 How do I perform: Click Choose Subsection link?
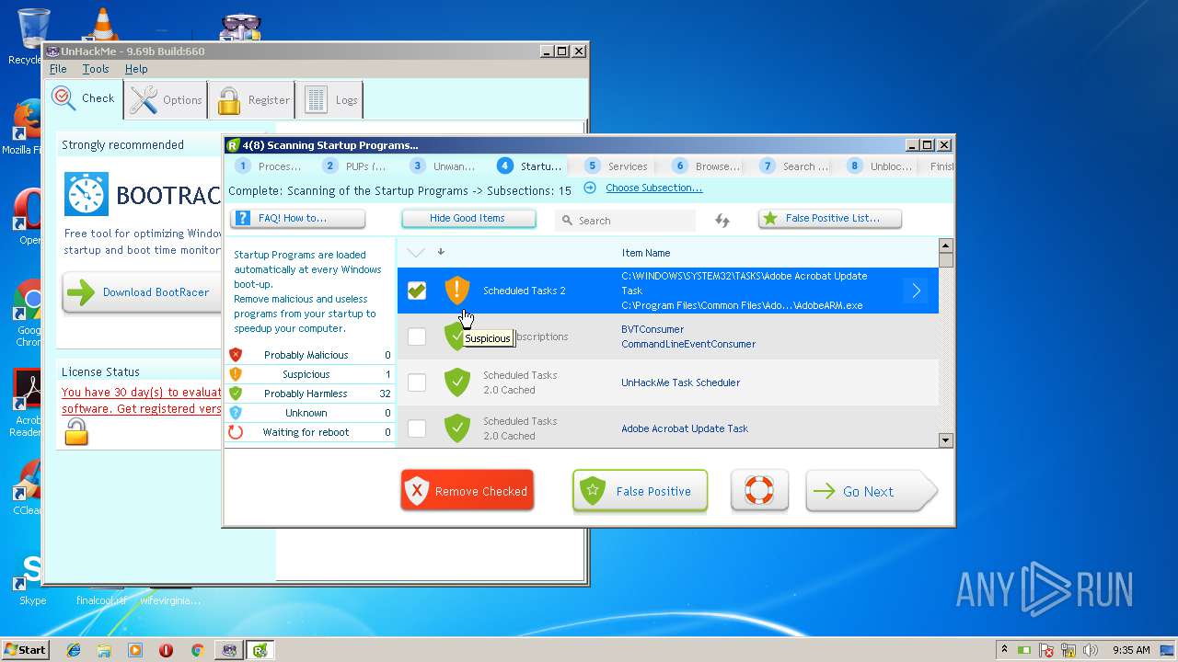[653, 188]
